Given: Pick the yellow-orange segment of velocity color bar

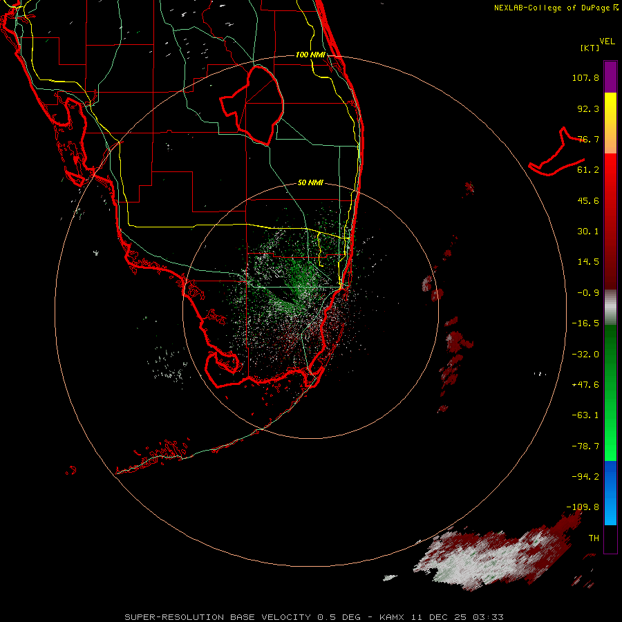Looking at the screenshot, I should coord(610,123).
